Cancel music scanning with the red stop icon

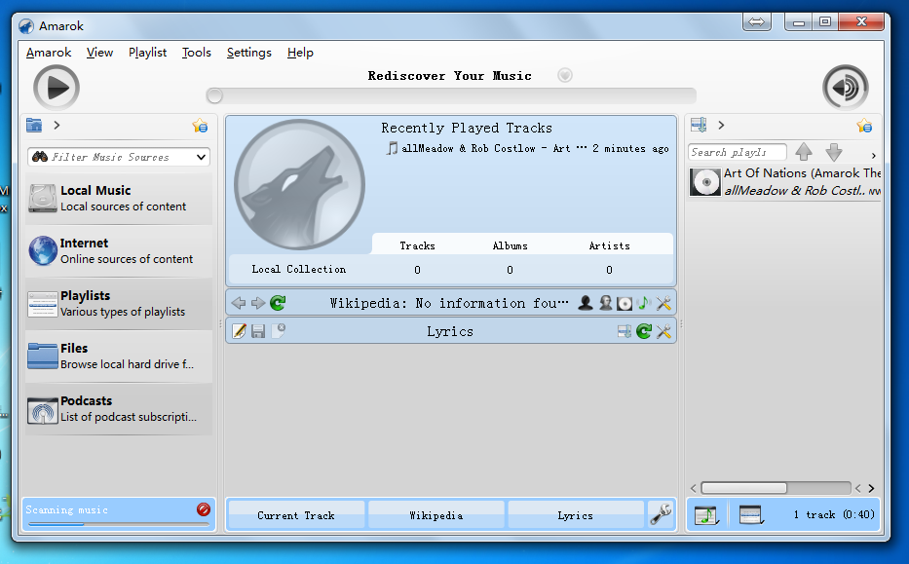coord(204,509)
